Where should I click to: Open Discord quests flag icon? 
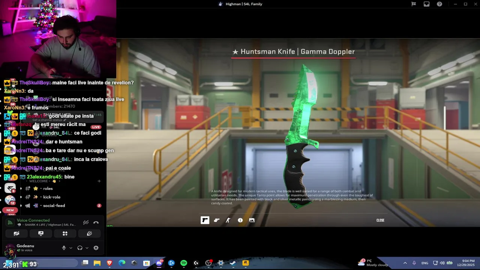click(414, 4)
